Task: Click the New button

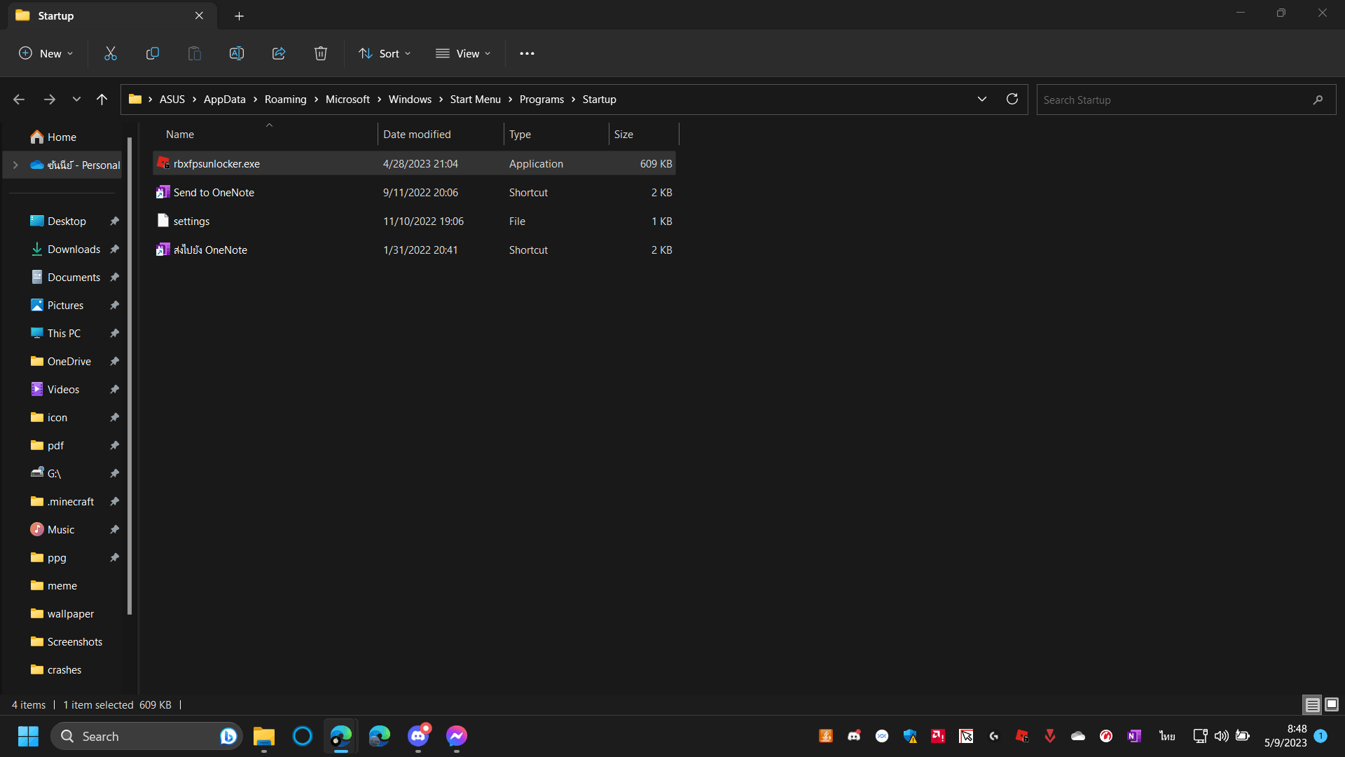Action: (x=46, y=53)
